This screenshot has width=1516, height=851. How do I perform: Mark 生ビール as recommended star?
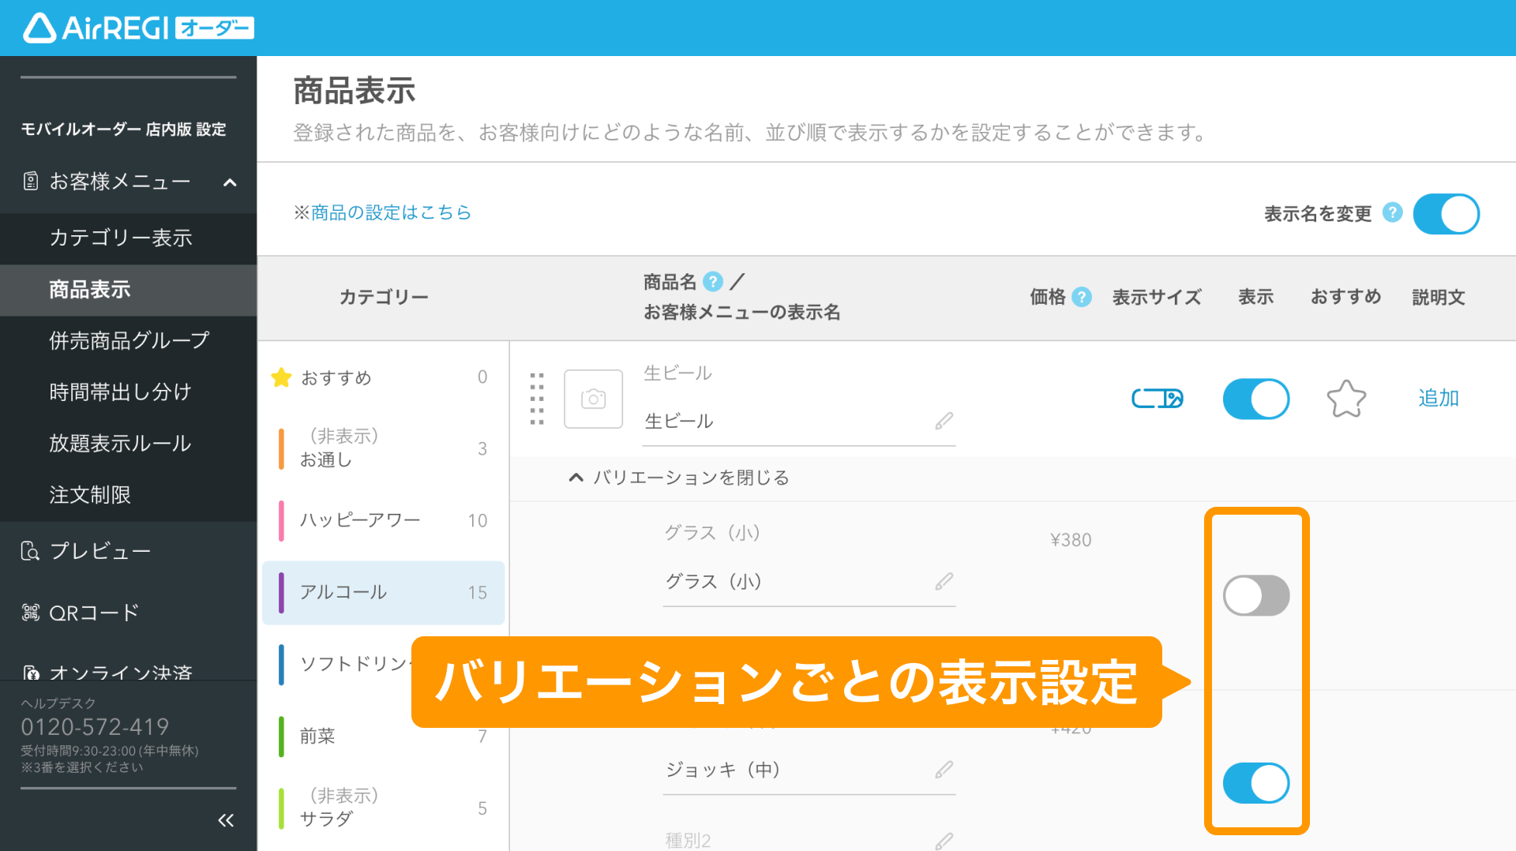pos(1346,399)
